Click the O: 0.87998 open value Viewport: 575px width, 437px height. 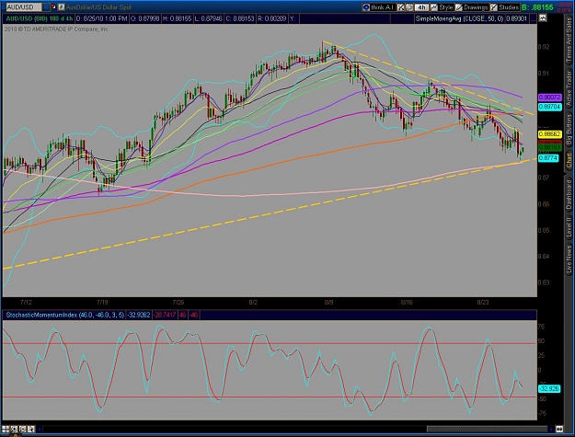145,18
